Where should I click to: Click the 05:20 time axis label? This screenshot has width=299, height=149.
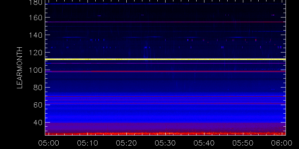pyautogui.click(x=126, y=143)
